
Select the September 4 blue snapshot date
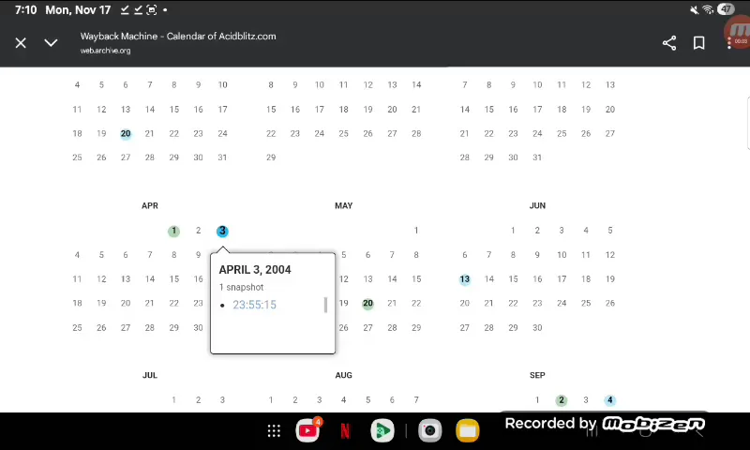[x=610, y=400]
